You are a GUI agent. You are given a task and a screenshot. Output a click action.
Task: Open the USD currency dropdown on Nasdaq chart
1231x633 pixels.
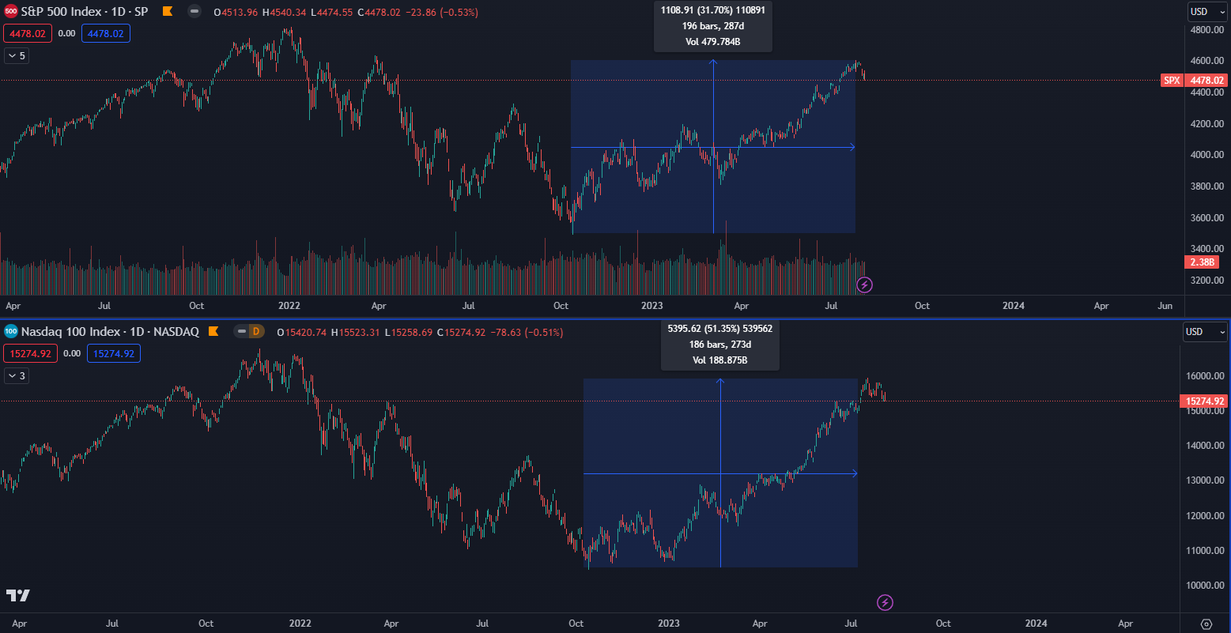click(1205, 332)
